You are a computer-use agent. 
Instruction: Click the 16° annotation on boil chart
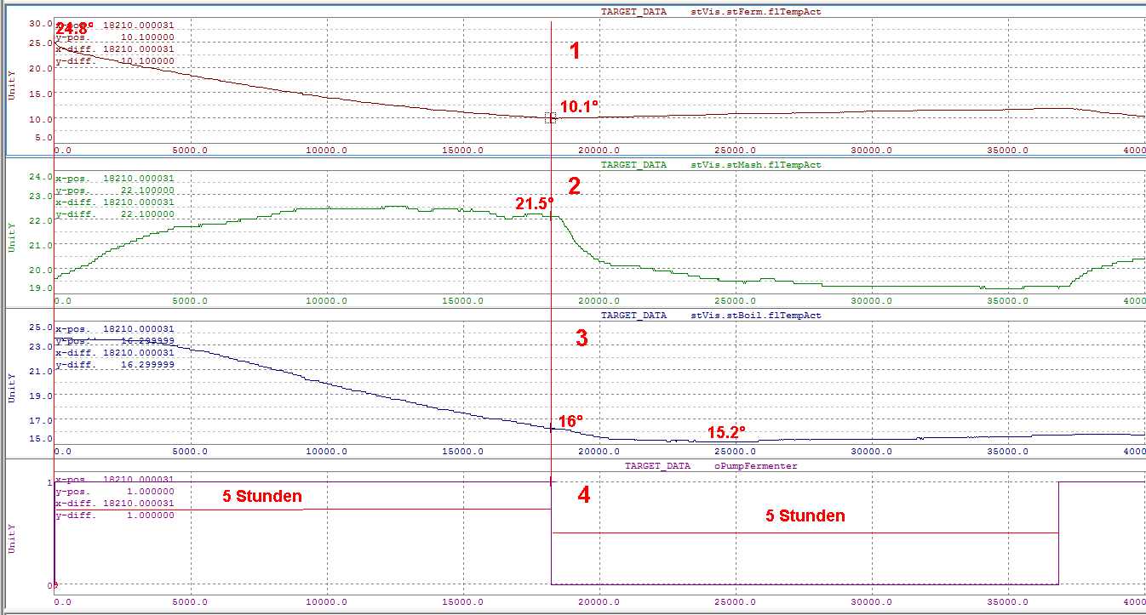coord(570,422)
